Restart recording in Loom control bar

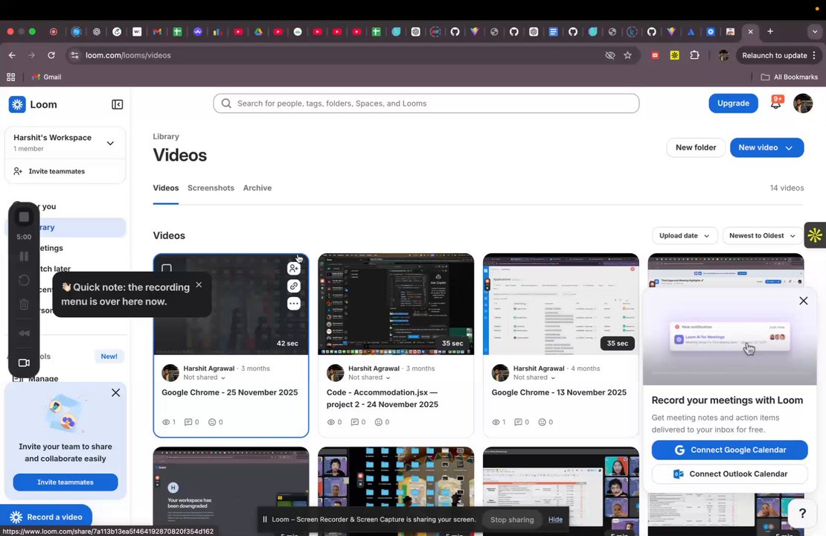pyautogui.click(x=24, y=281)
